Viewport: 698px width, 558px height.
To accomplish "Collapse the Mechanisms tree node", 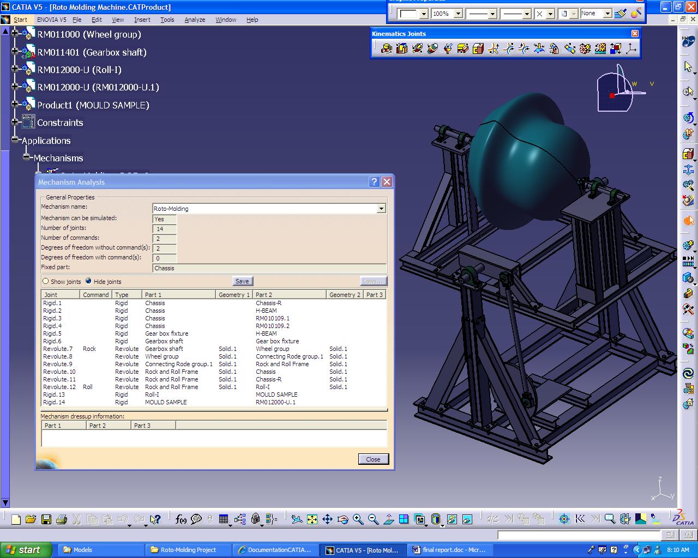I will (27, 157).
